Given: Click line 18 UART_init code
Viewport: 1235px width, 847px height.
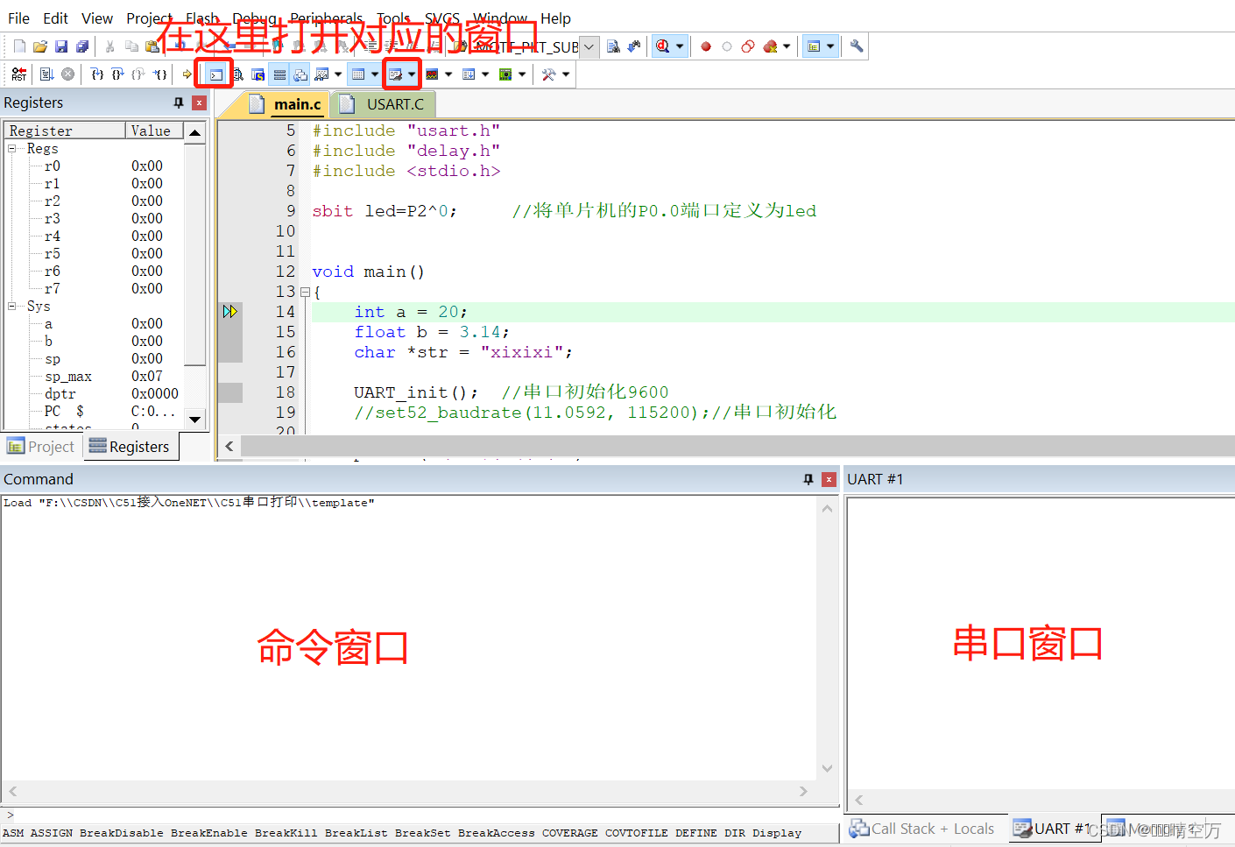Looking at the screenshot, I should tap(416, 392).
